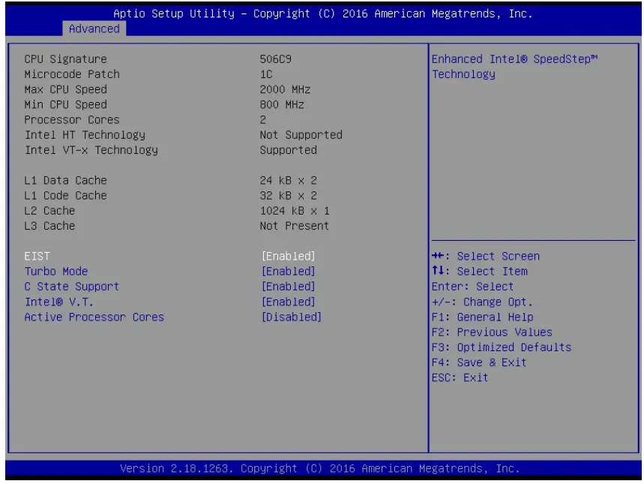Click the ESC: Exit hint

(460, 378)
